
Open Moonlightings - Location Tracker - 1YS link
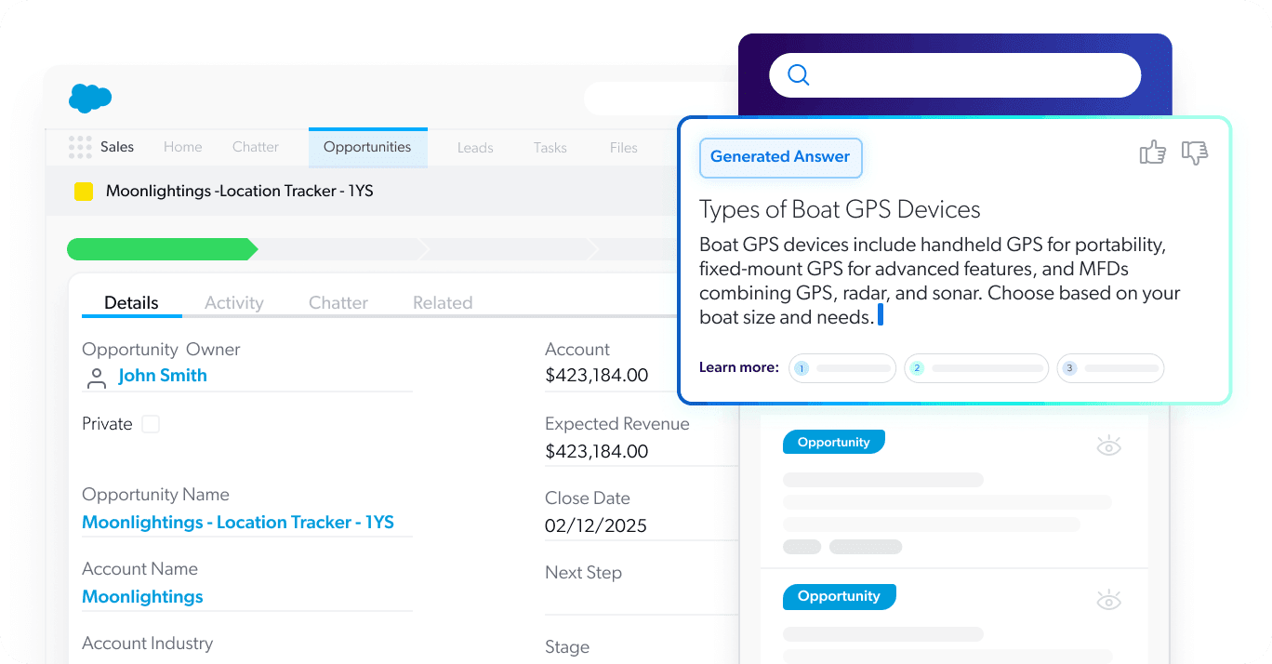[x=238, y=523]
